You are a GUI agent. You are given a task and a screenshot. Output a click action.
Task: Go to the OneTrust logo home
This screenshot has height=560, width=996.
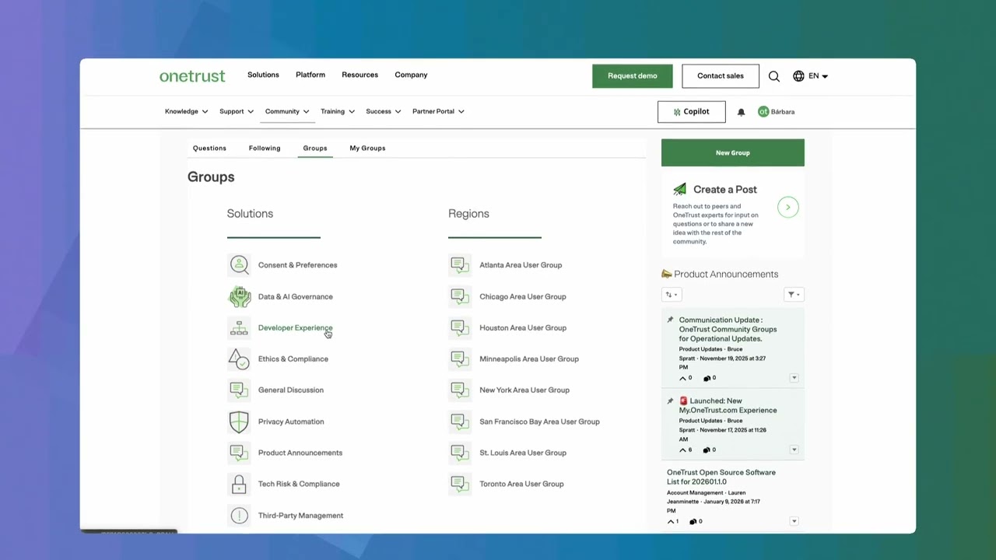coord(192,75)
